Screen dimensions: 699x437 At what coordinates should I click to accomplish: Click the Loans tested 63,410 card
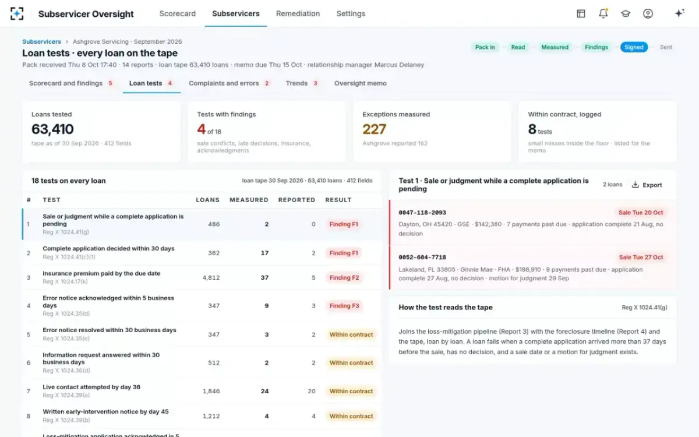click(x=101, y=132)
